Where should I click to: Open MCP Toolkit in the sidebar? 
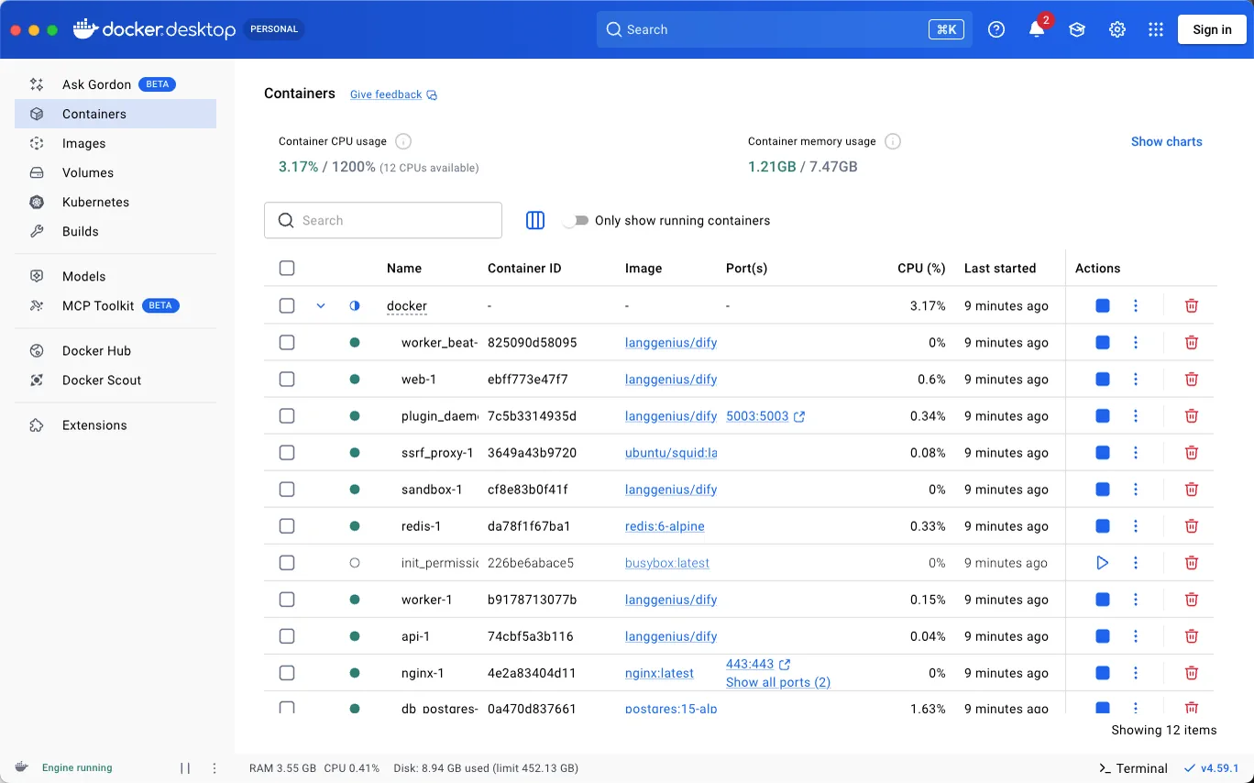[115, 305]
